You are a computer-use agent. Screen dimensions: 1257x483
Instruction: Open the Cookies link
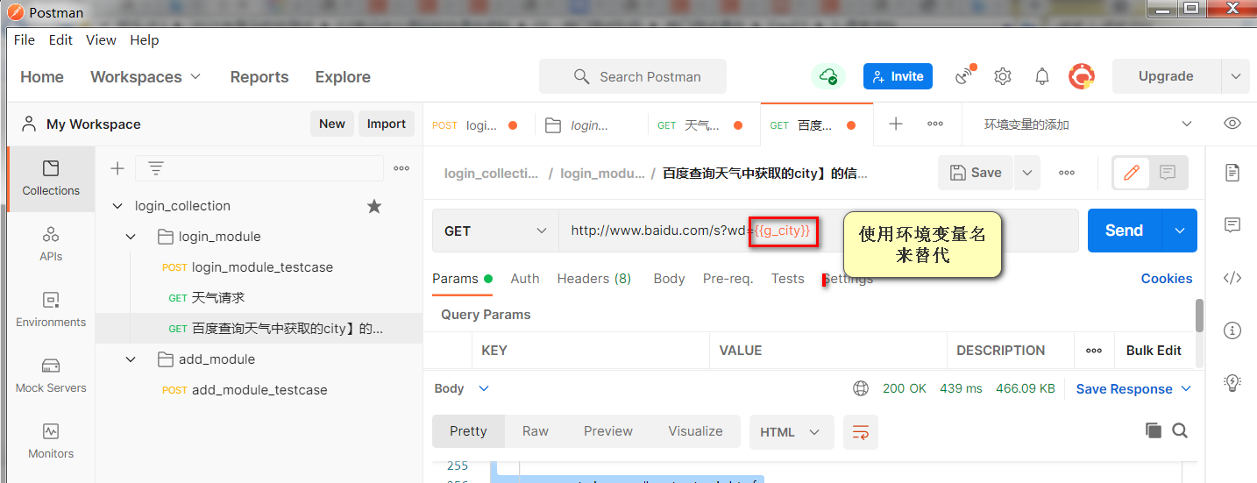click(1167, 279)
